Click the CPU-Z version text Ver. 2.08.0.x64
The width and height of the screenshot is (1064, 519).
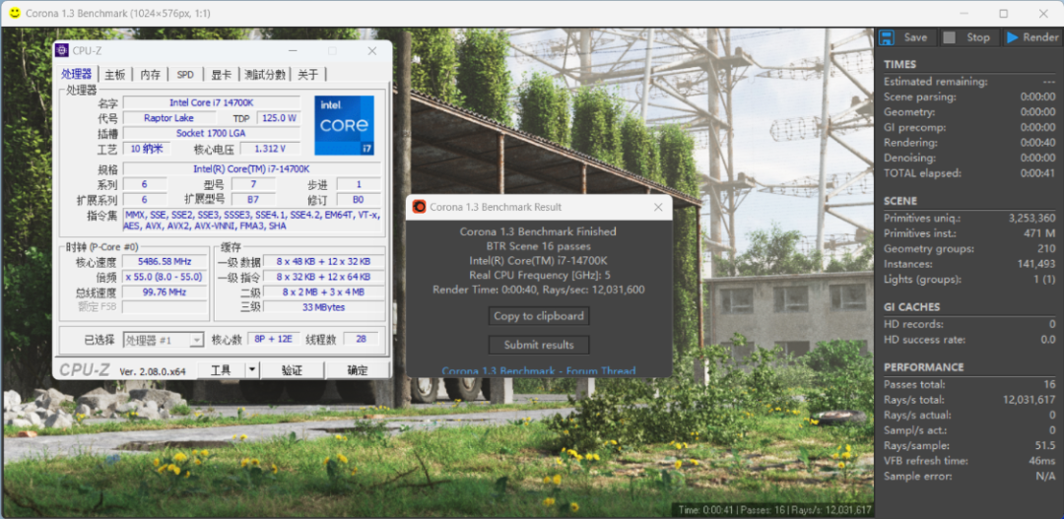[153, 371]
